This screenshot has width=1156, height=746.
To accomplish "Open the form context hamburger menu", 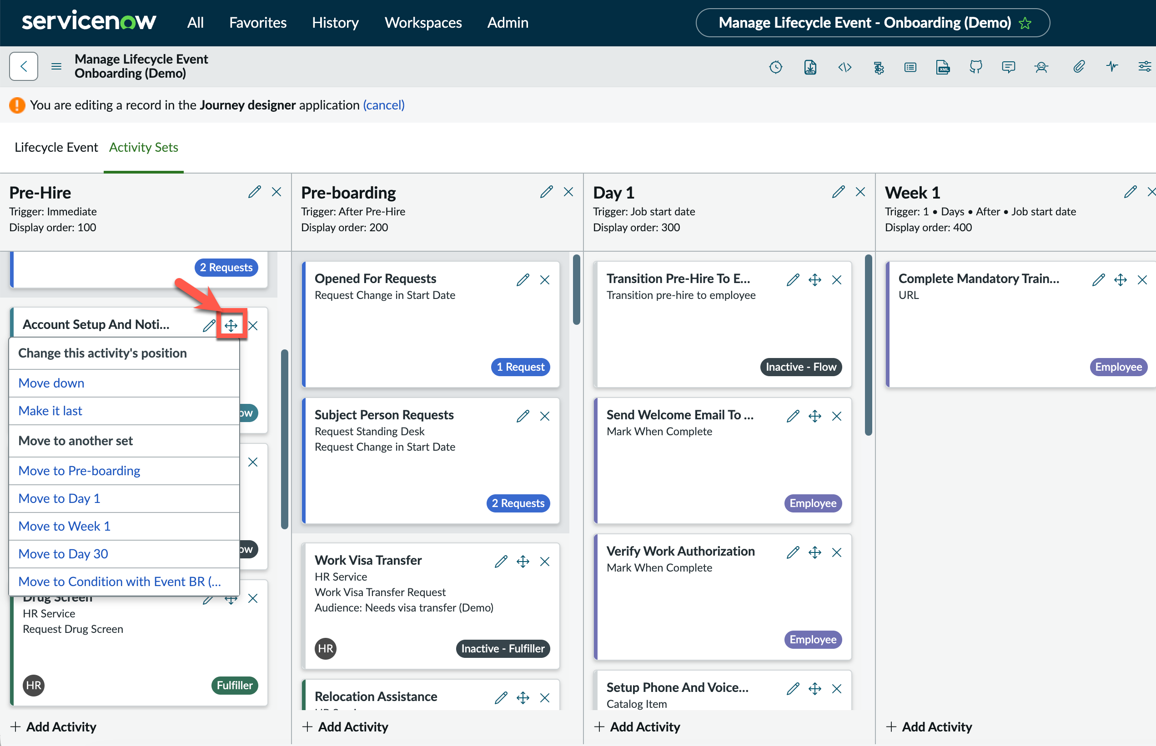I will [56, 66].
